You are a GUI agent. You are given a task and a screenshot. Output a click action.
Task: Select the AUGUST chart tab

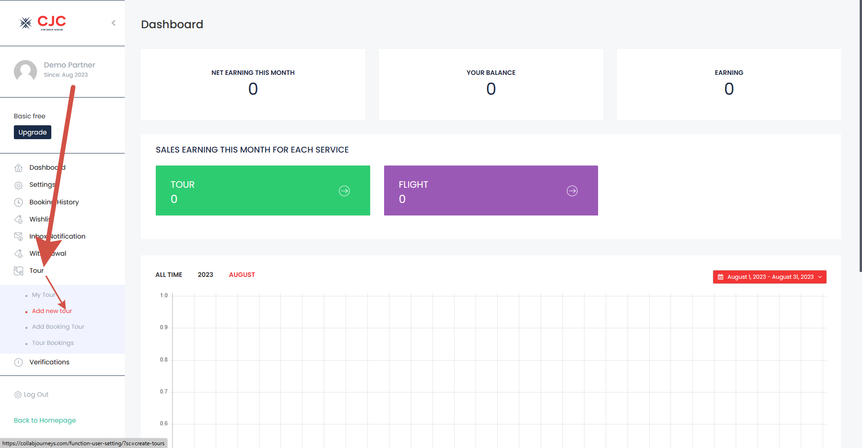pyautogui.click(x=242, y=275)
